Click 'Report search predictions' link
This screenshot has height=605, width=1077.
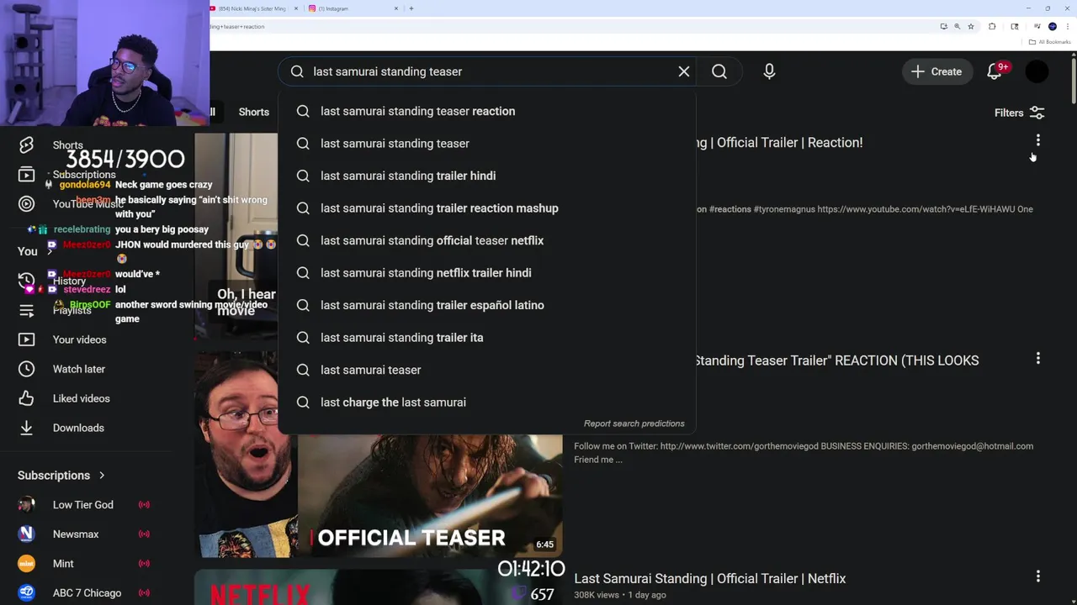(634, 423)
